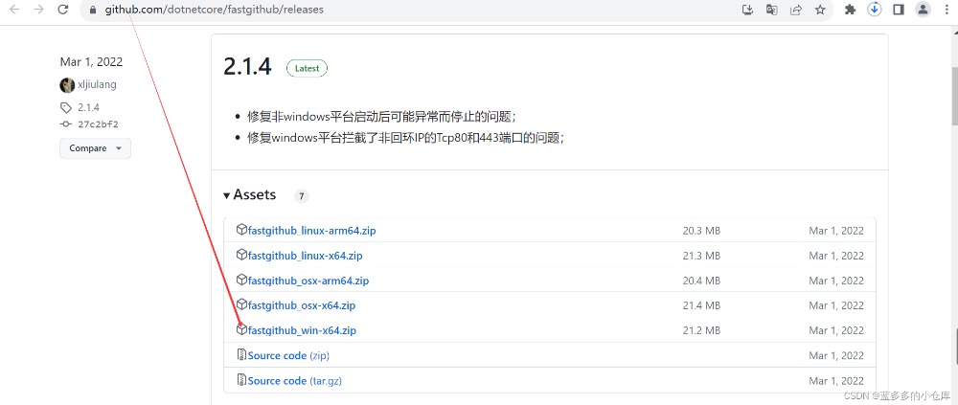
Task: Download fastgithub_osx-arm64.zip
Action: pyautogui.click(x=308, y=281)
